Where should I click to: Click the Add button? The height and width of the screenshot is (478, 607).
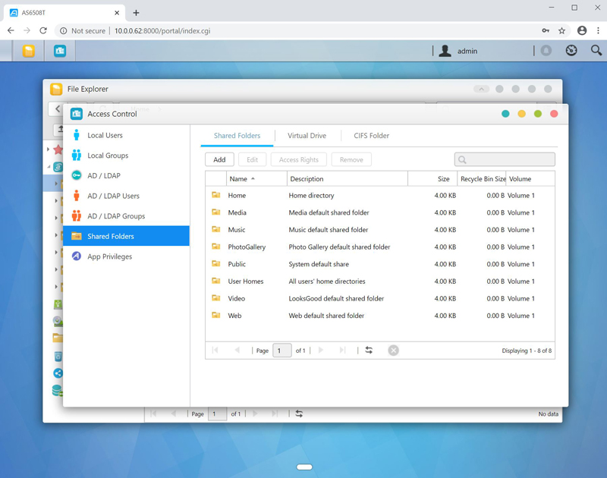pyautogui.click(x=219, y=159)
